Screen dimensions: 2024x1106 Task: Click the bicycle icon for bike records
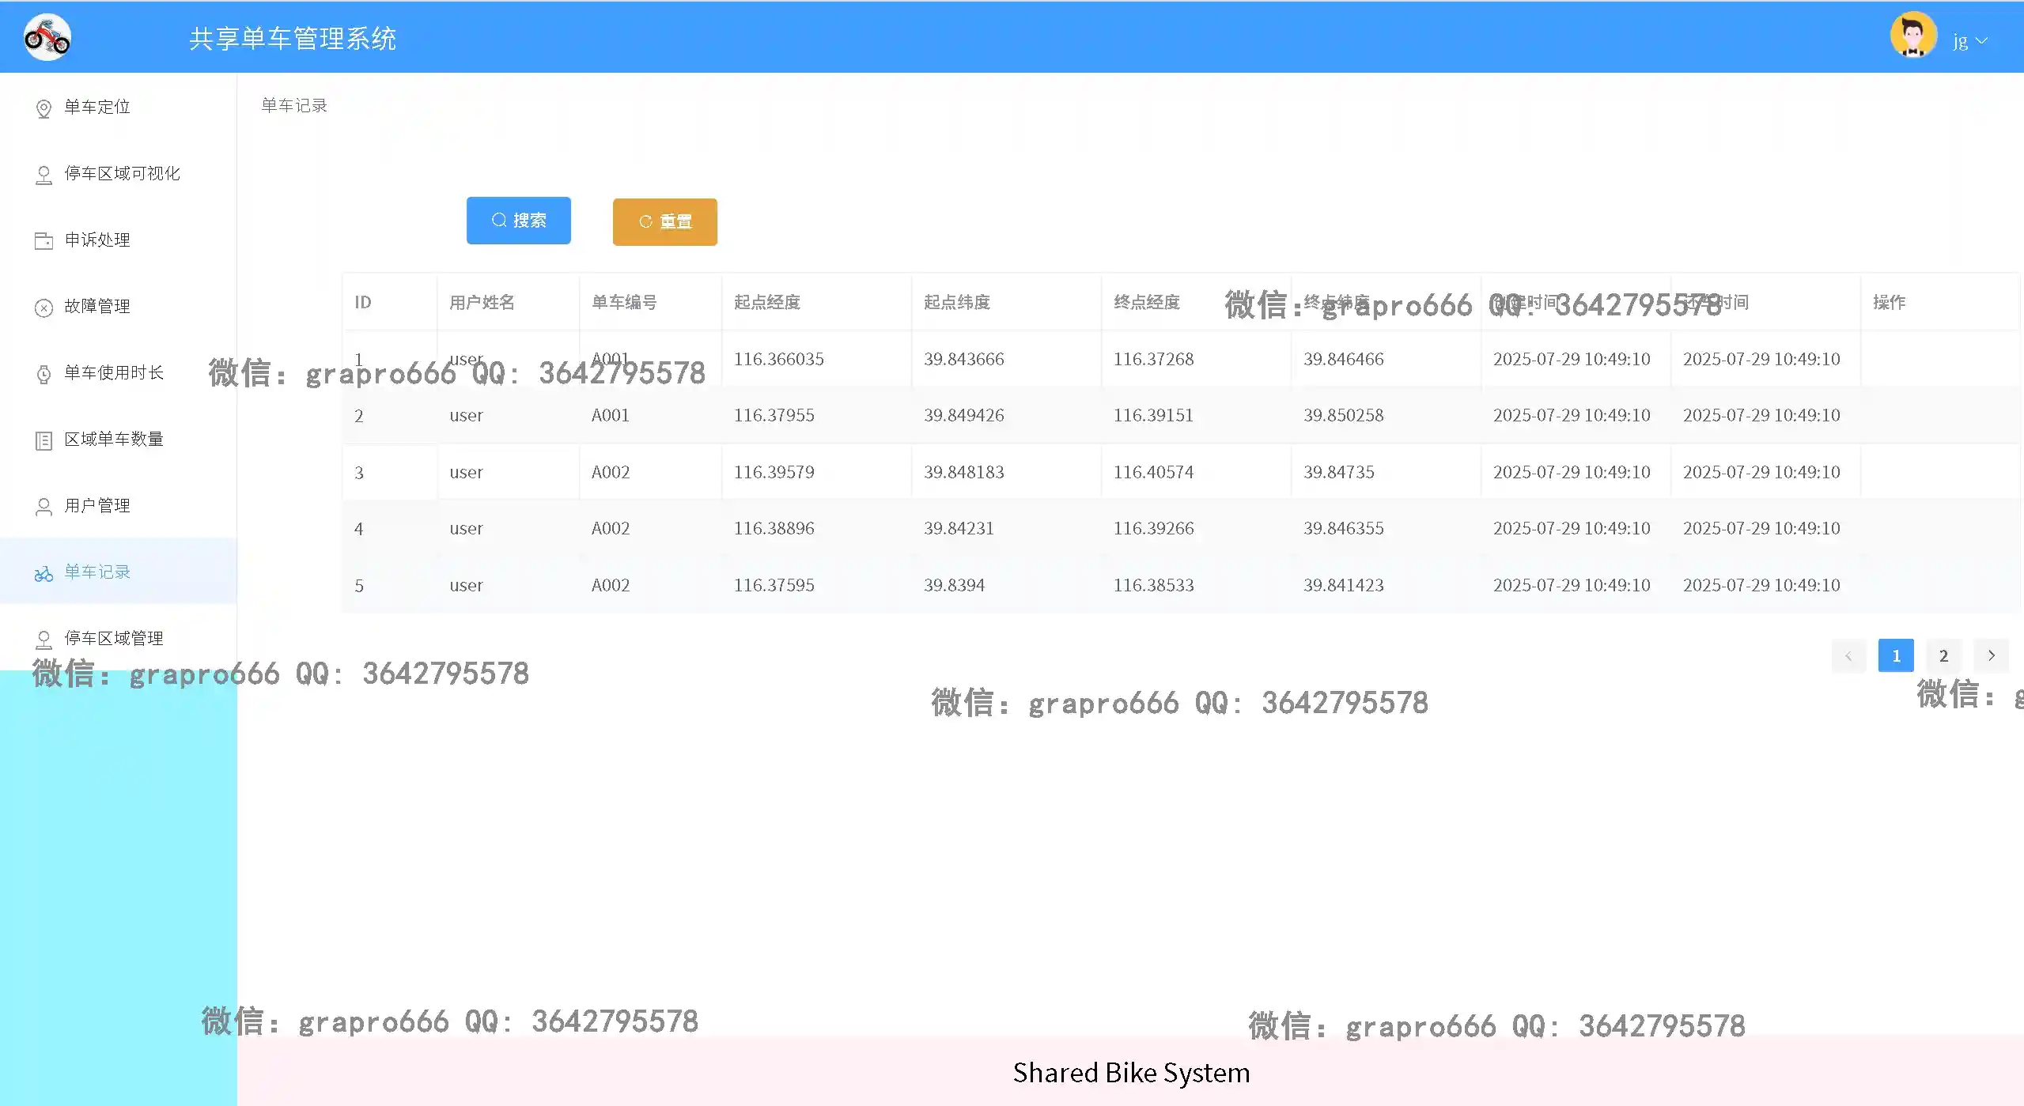point(44,573)
